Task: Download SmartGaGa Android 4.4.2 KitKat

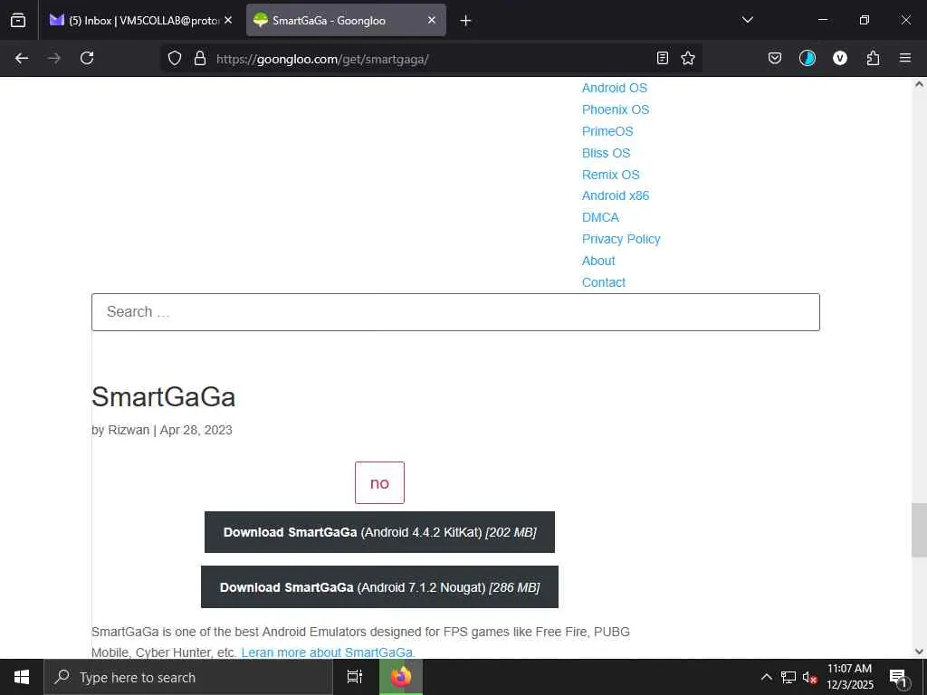Action: pyautogui.click(x=379, y=532)
